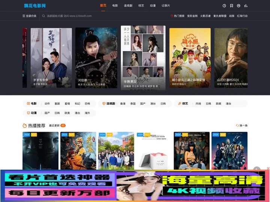Select 恐怖 under 电影 category
This screenshot has width=270, height=202.
pyautogui.click(x=87, y=104)
